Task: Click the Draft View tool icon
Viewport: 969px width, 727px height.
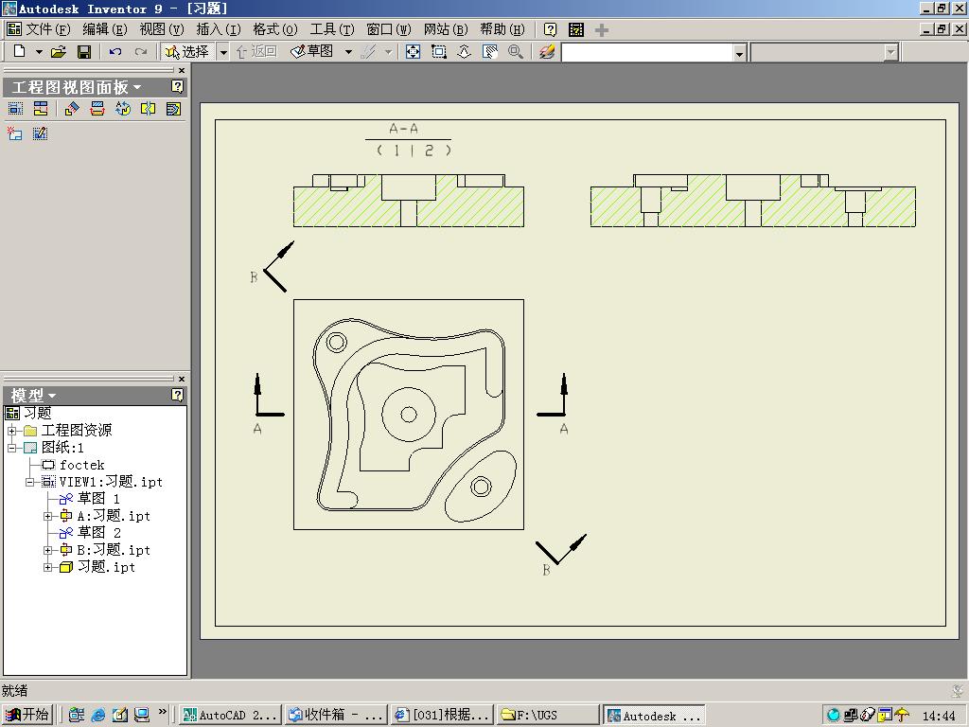Action: pos(40,133)
